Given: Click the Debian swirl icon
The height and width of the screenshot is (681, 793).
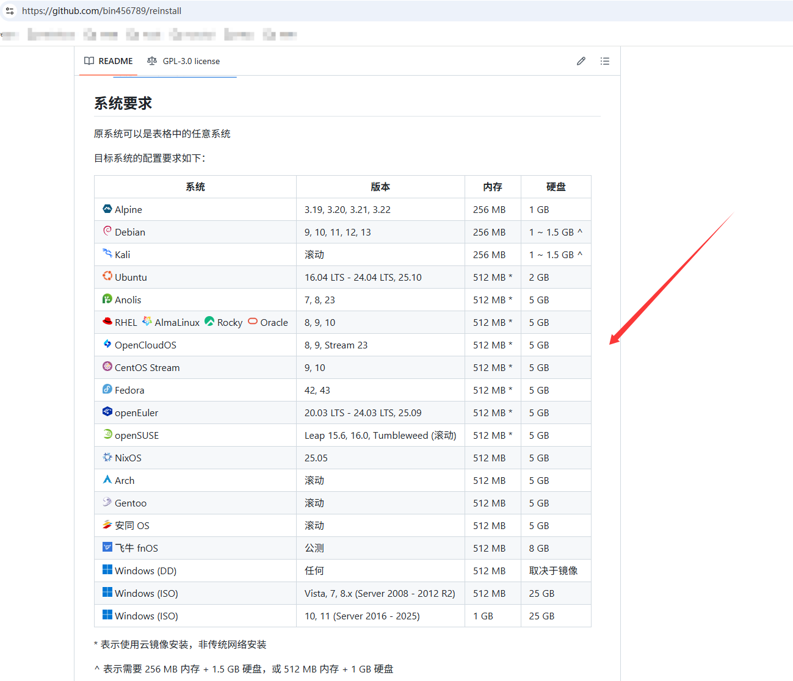Looking at the screenshot, I should tap(107, 231).
